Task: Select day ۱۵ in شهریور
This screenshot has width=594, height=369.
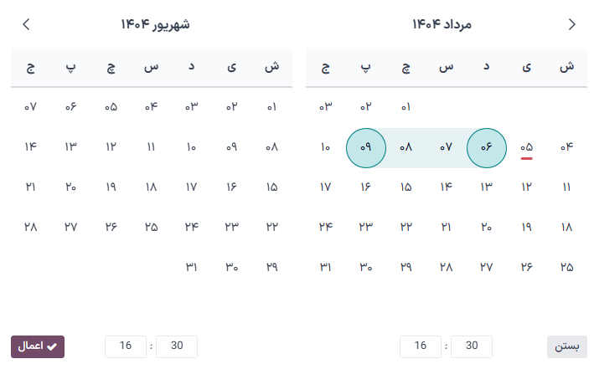Action: [x=272, y=187]
